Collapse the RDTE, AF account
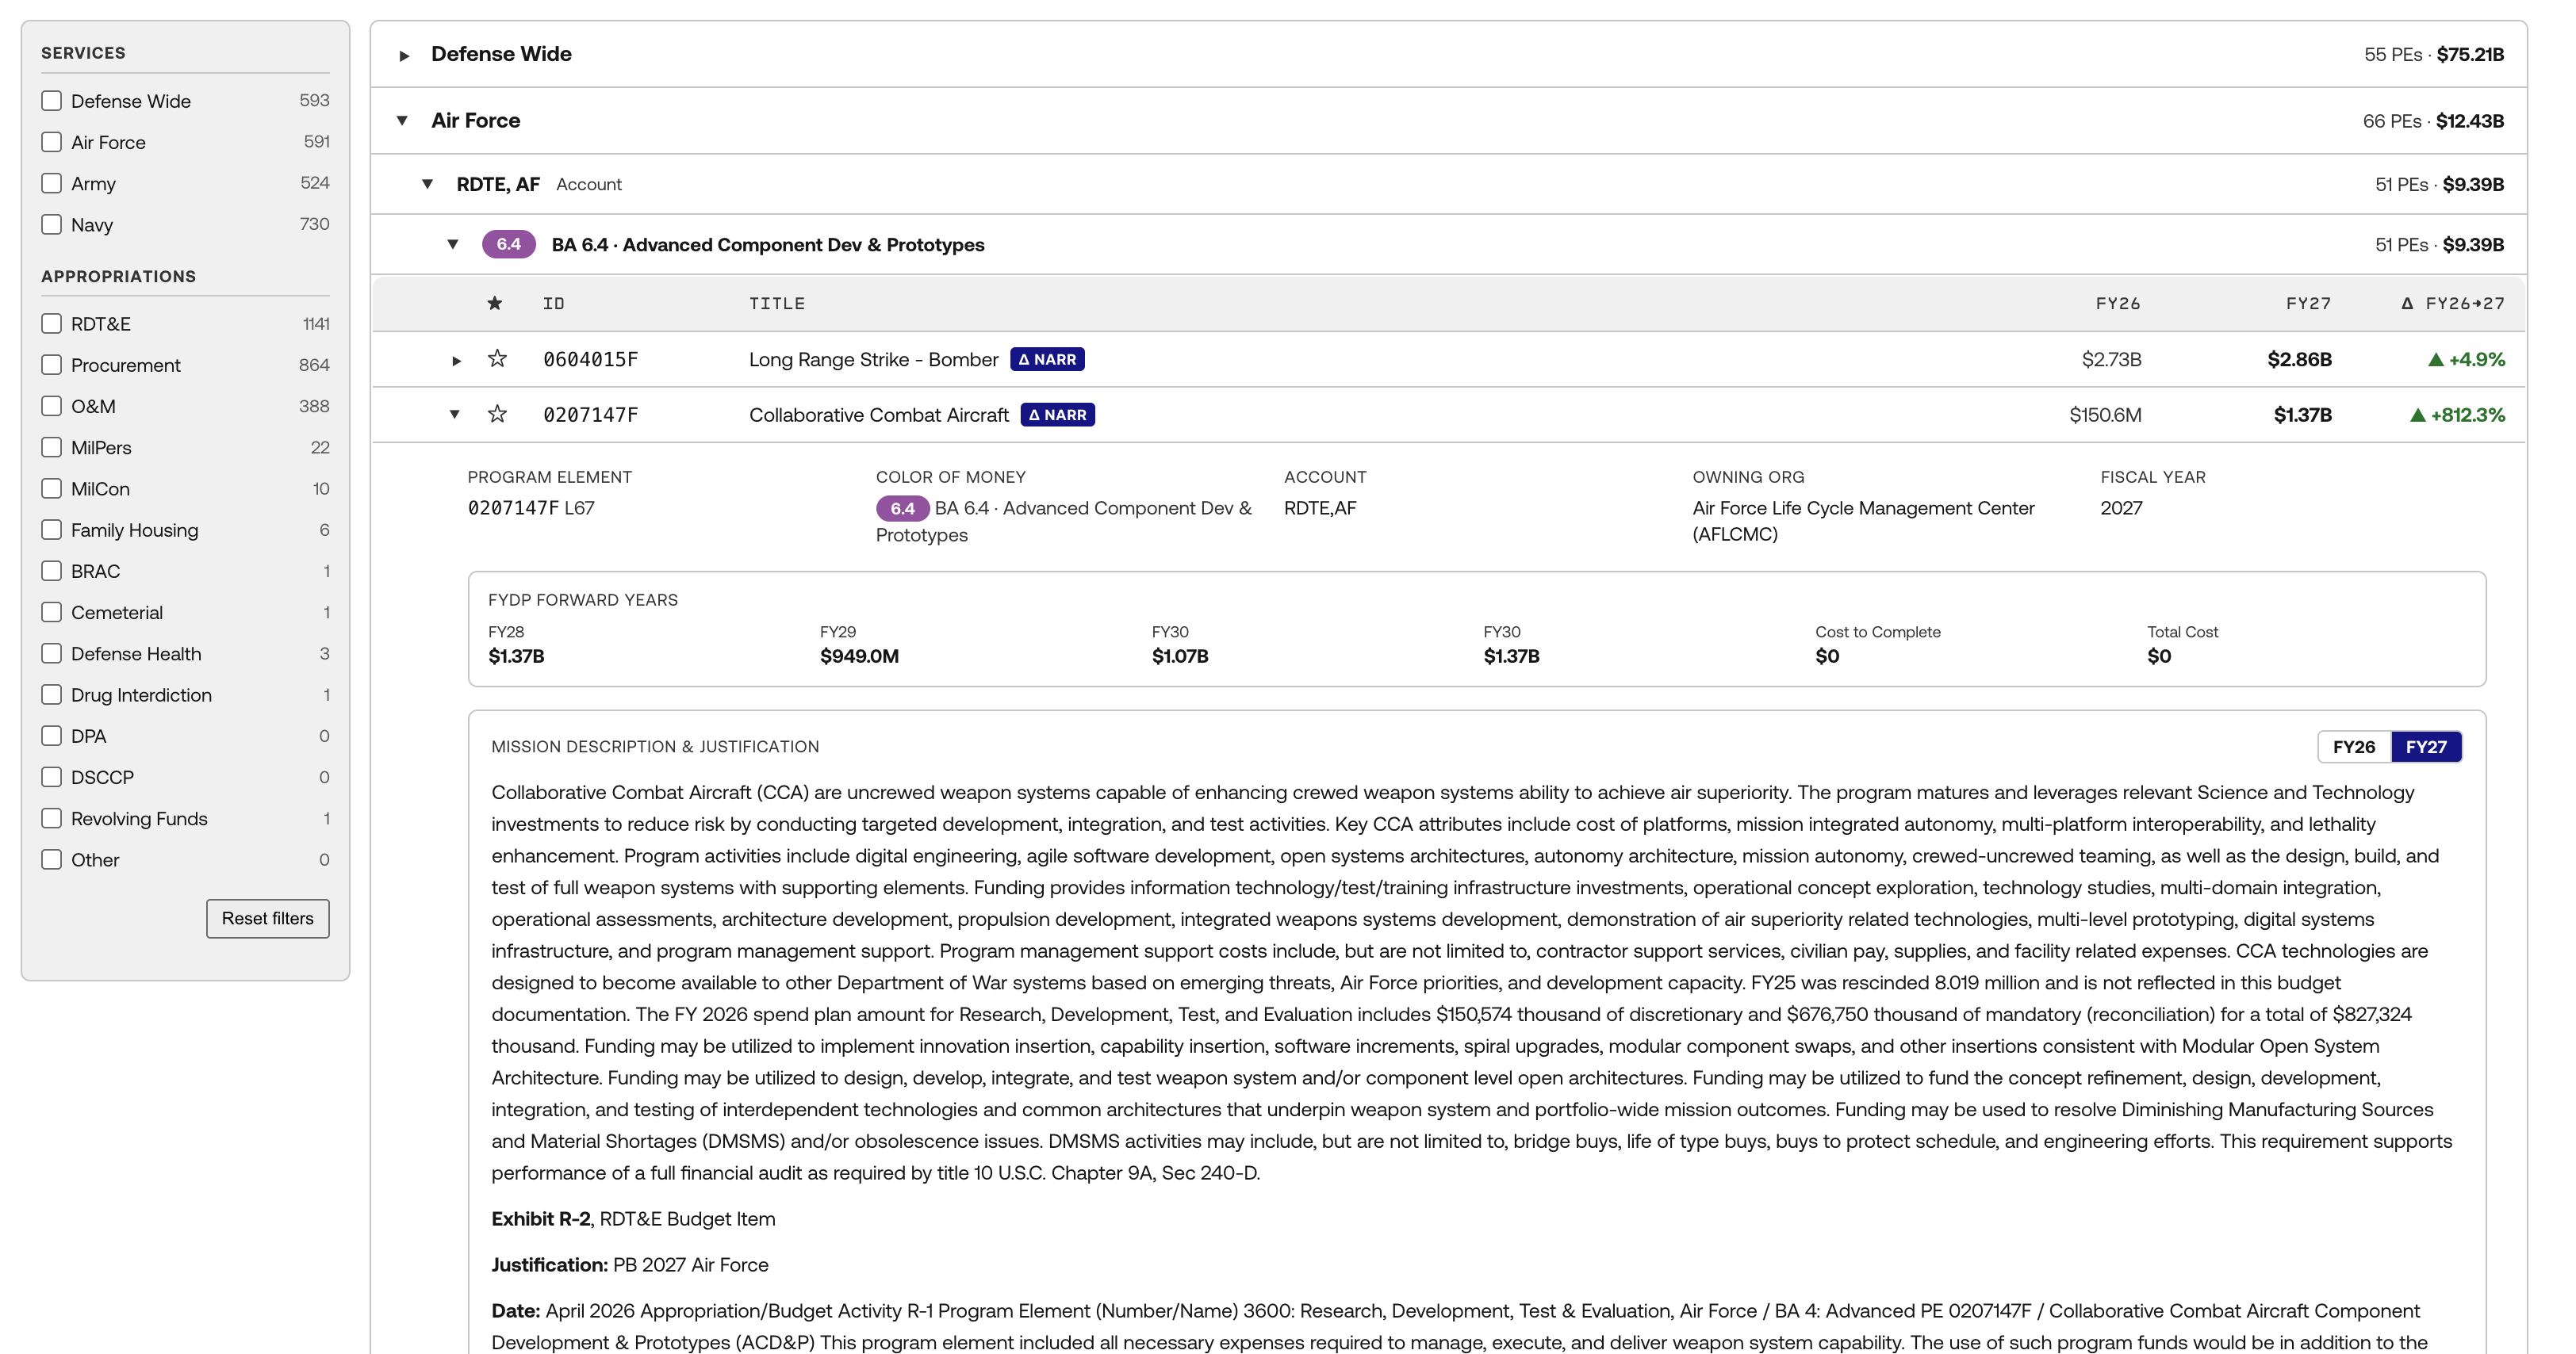Screen dimensions: 2576x1354 [x=428, y=184]
